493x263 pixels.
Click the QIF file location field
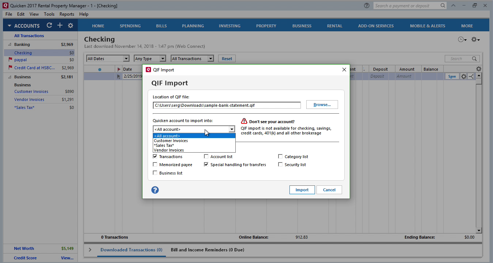point(227,105)
